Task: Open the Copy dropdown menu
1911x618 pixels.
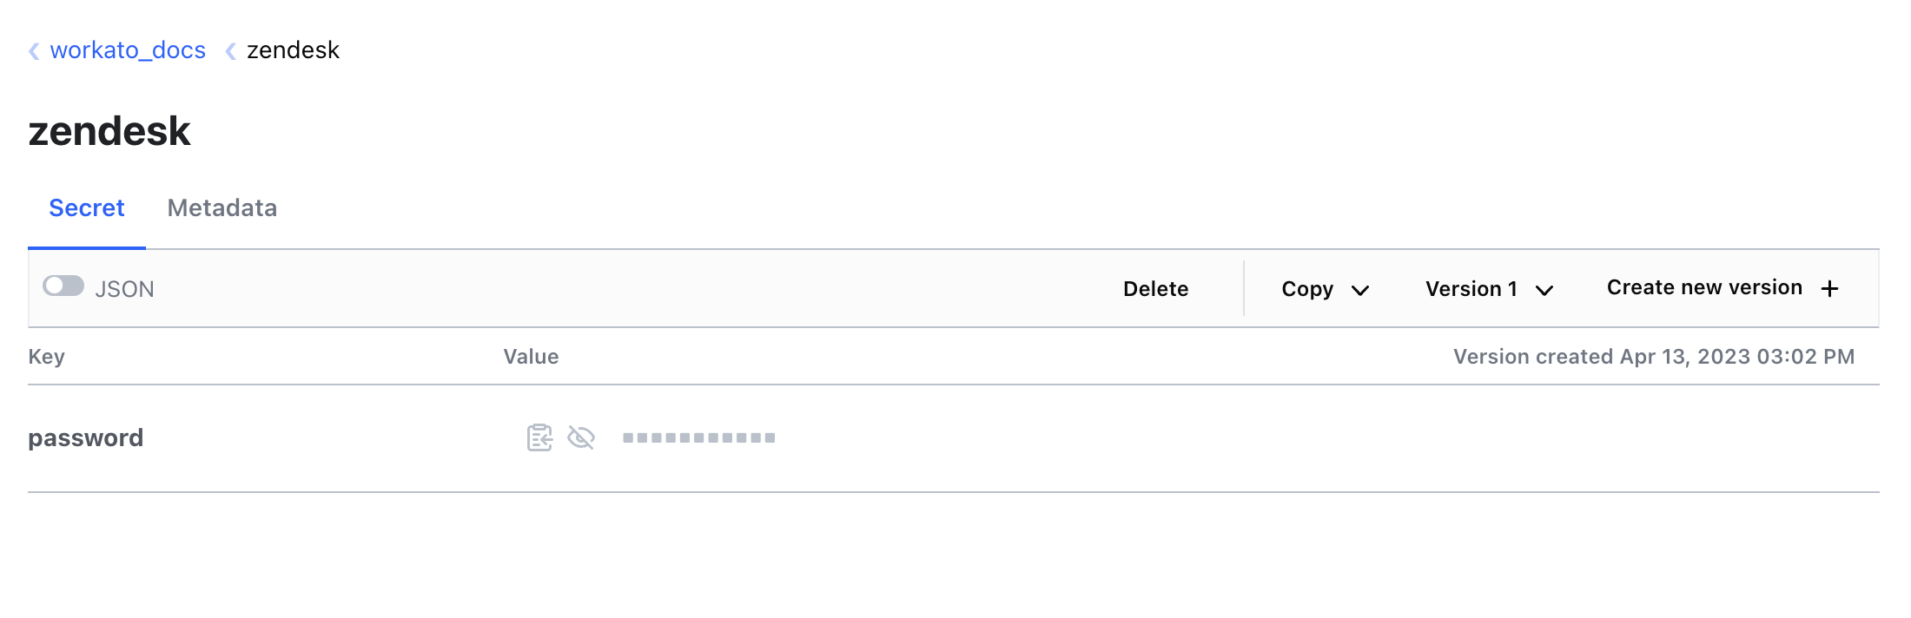Action: (1324, 289)
